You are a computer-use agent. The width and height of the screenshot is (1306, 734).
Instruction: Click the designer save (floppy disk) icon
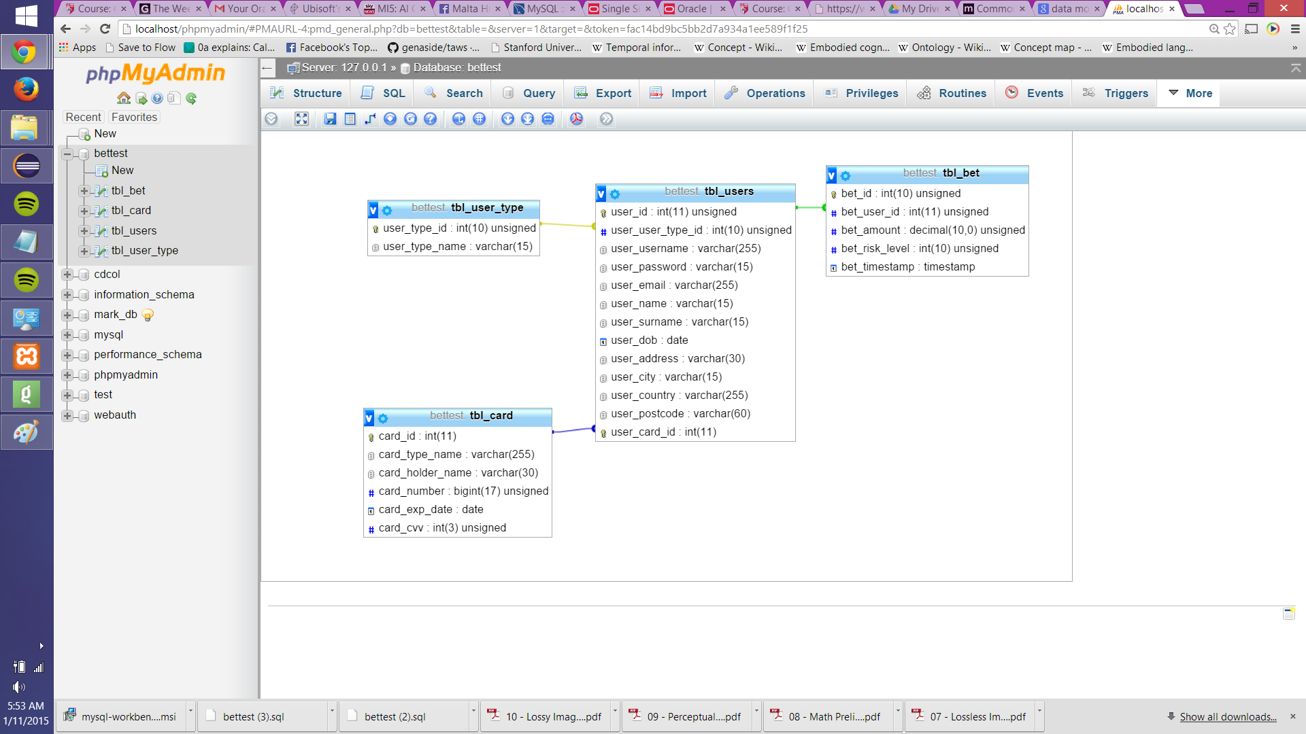coord(330,119)
